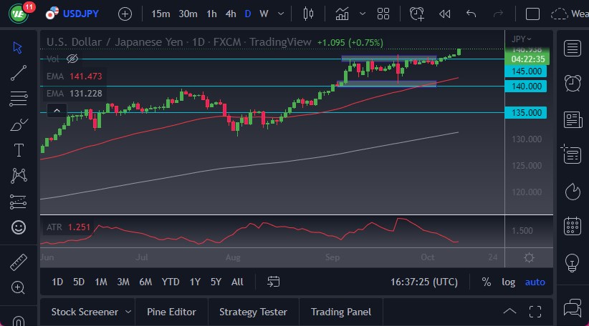The width and height of the screenshot is (589, 326).
Task: Open the user profile avatar menu
Action: click(19, 14)
